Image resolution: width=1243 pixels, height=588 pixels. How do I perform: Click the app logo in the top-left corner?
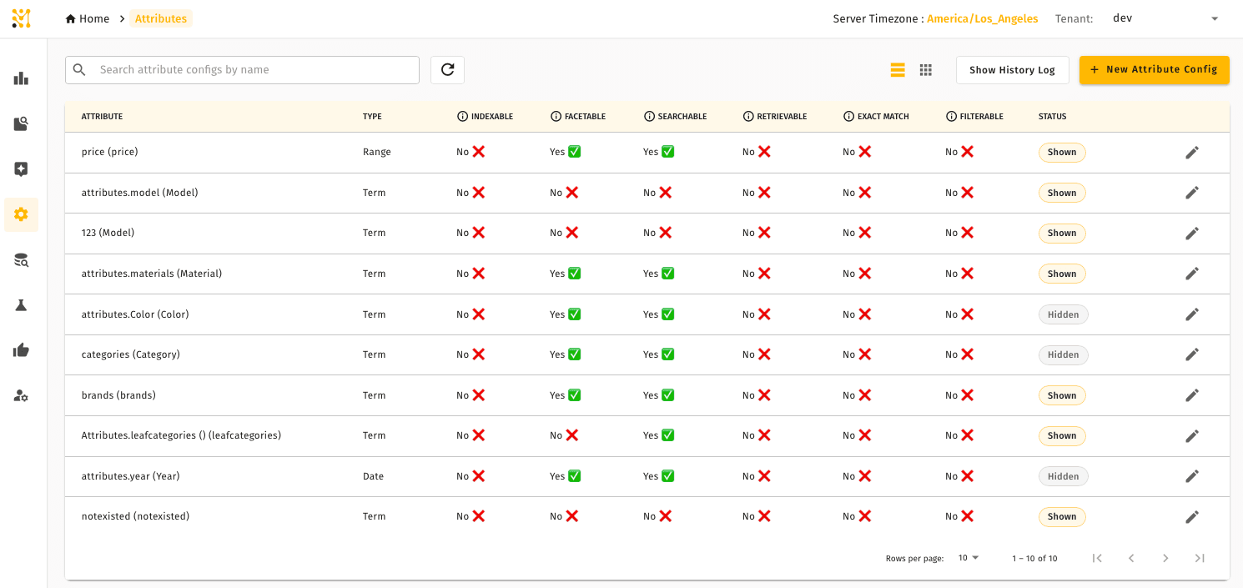(21, 18)
